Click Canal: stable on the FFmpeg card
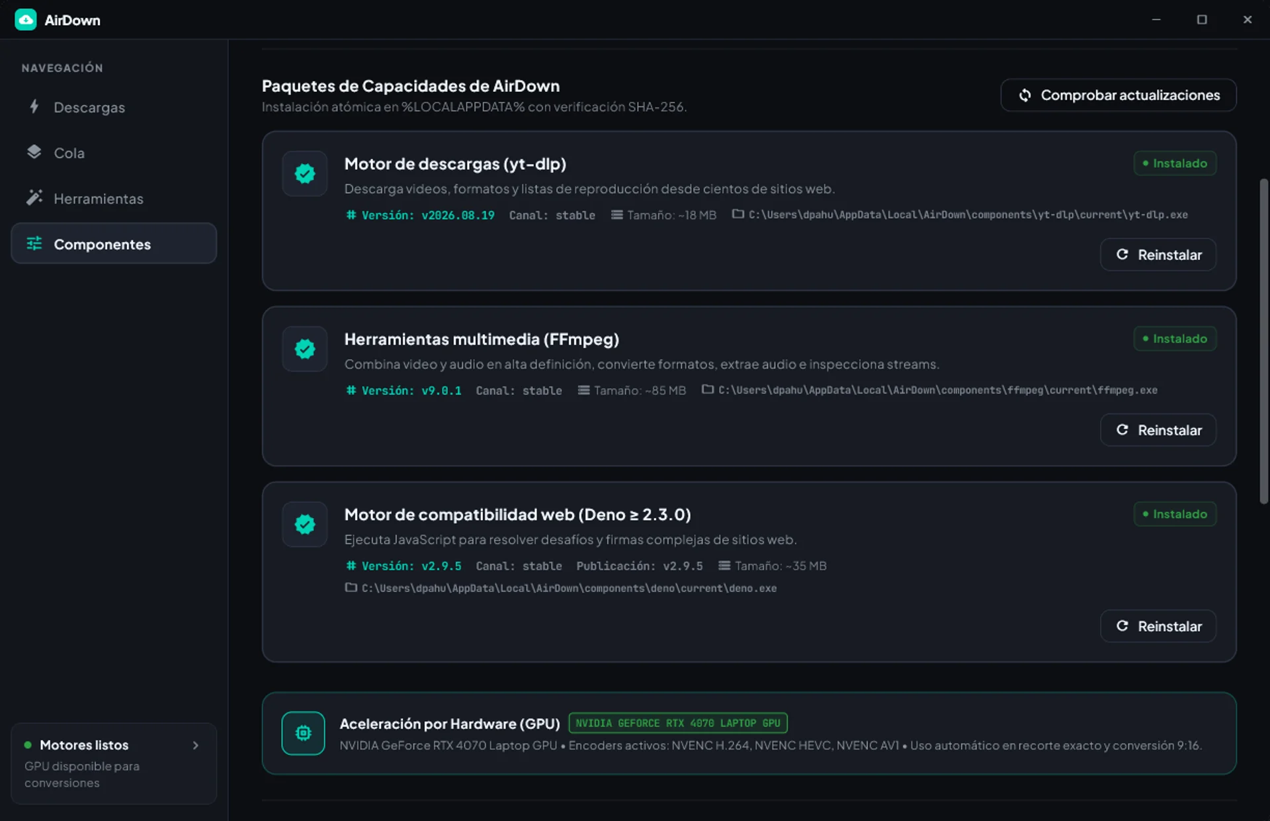 519,390
